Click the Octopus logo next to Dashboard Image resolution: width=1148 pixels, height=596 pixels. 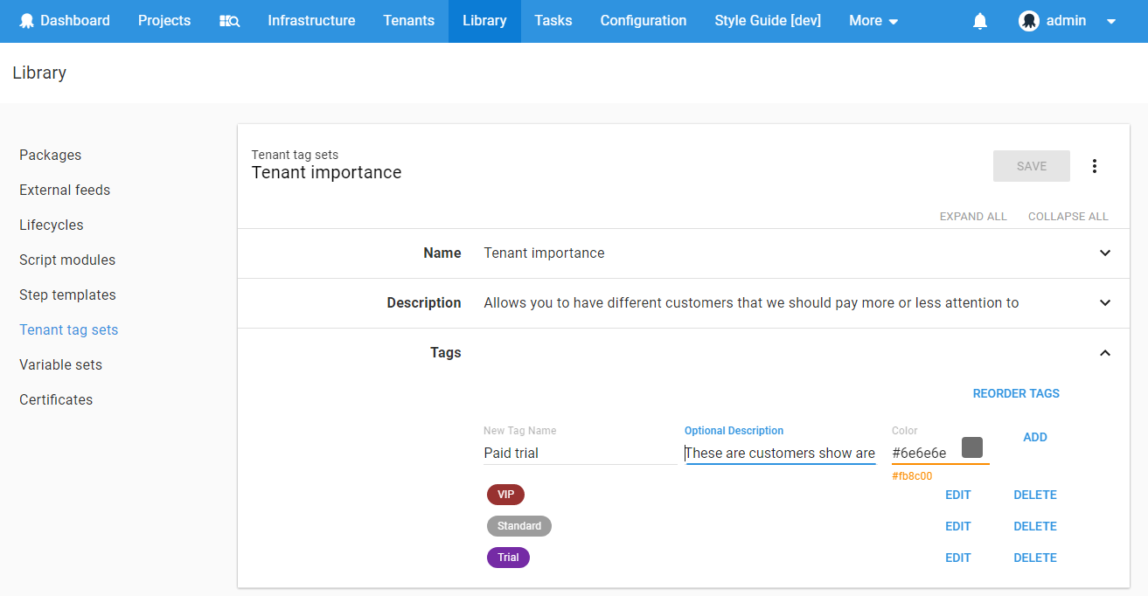pos(27,21)
